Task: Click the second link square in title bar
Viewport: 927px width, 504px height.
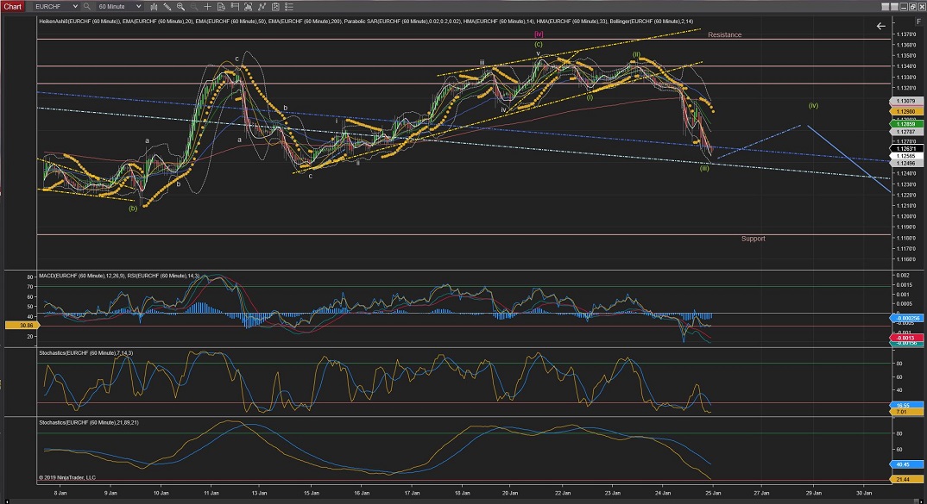Action: (894, 7)
